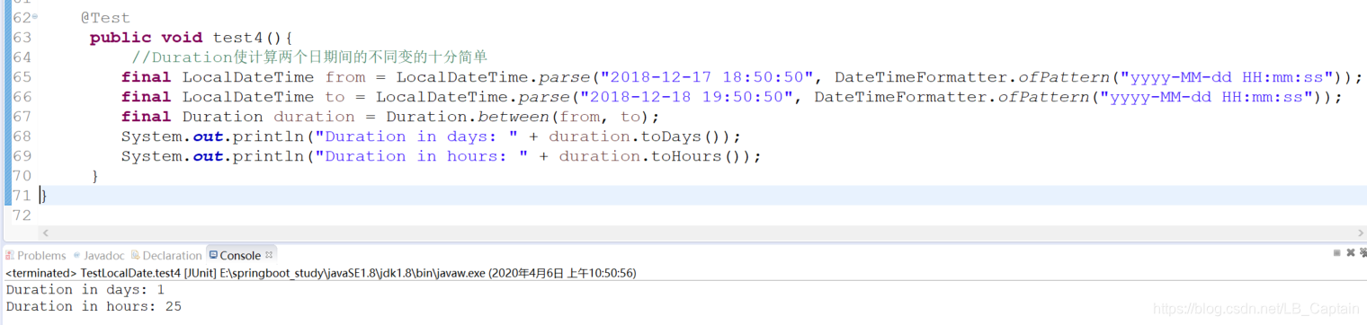Click the Duration.between call on line 67
Viewport: 1367px width, 325px height.
tap(523, 117)
